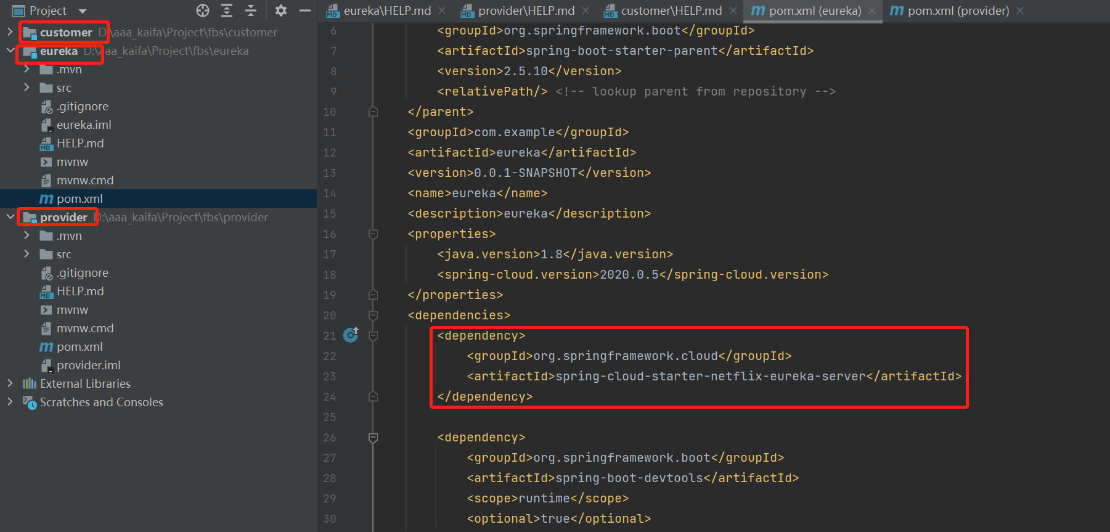Select mvnw.cmd under eureka
Image resolution: width=1110 pixels, height=532 pixels.
click(x=85, y=180)
